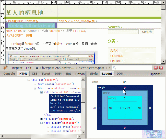166x139 pixels.
Task: Switch to the Net tab
Action: tap(68, 74)
